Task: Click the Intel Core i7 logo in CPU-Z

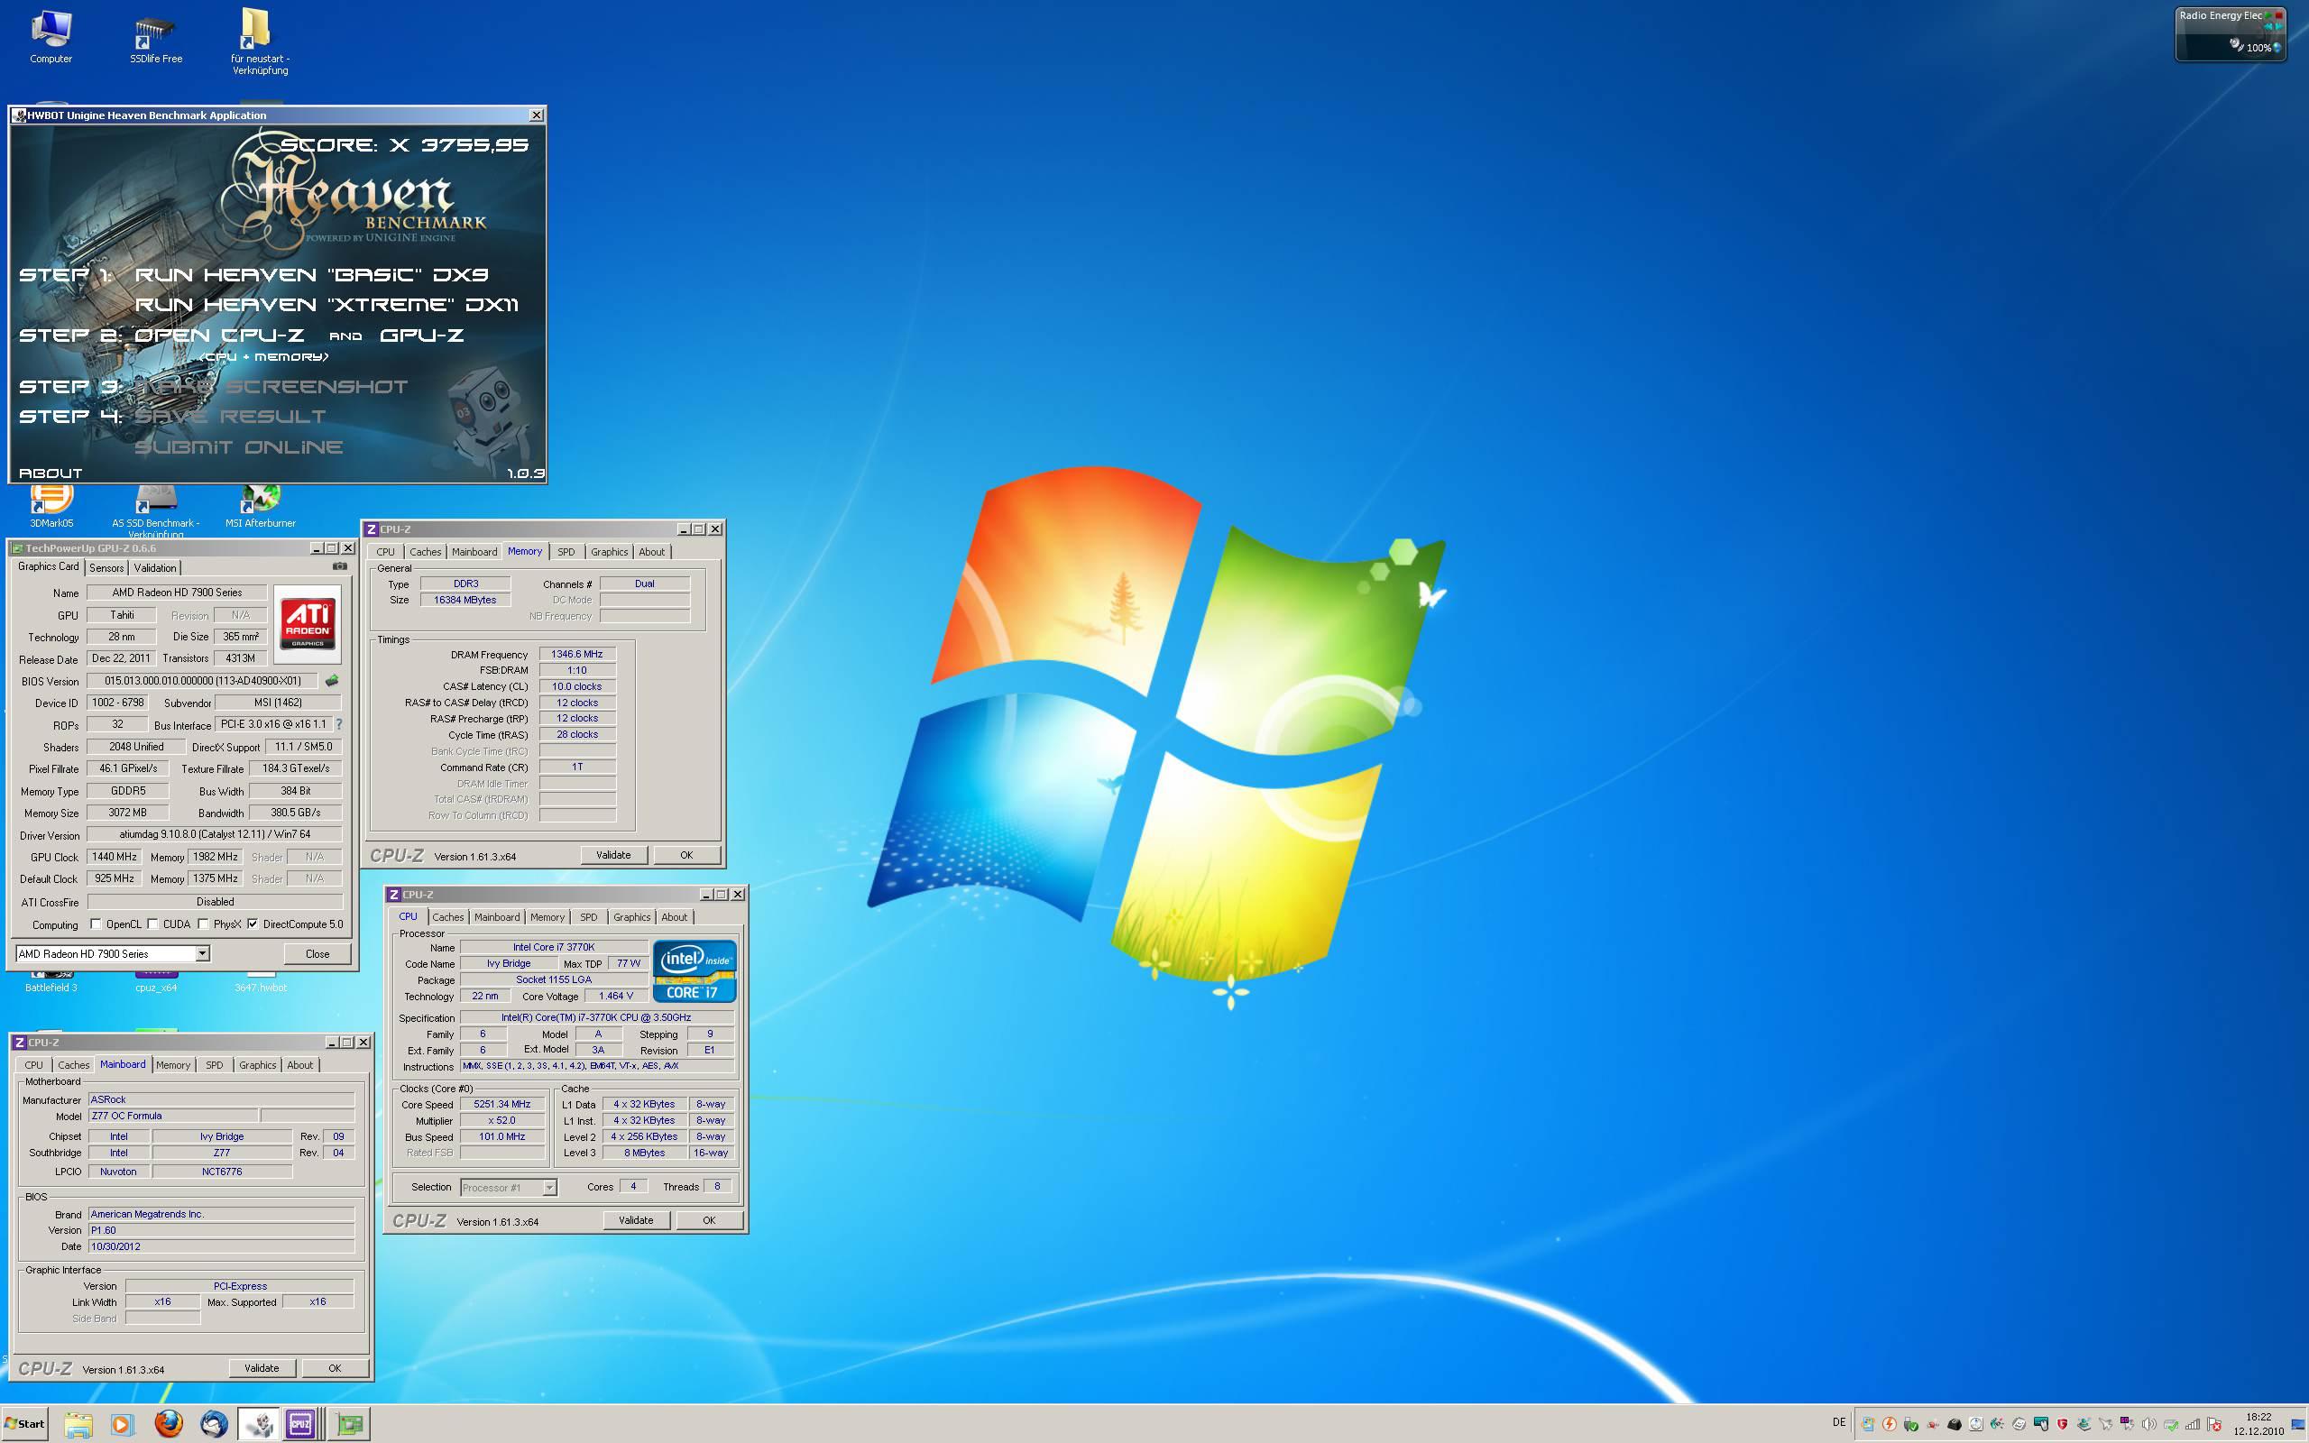Action: tap(695, 970)
